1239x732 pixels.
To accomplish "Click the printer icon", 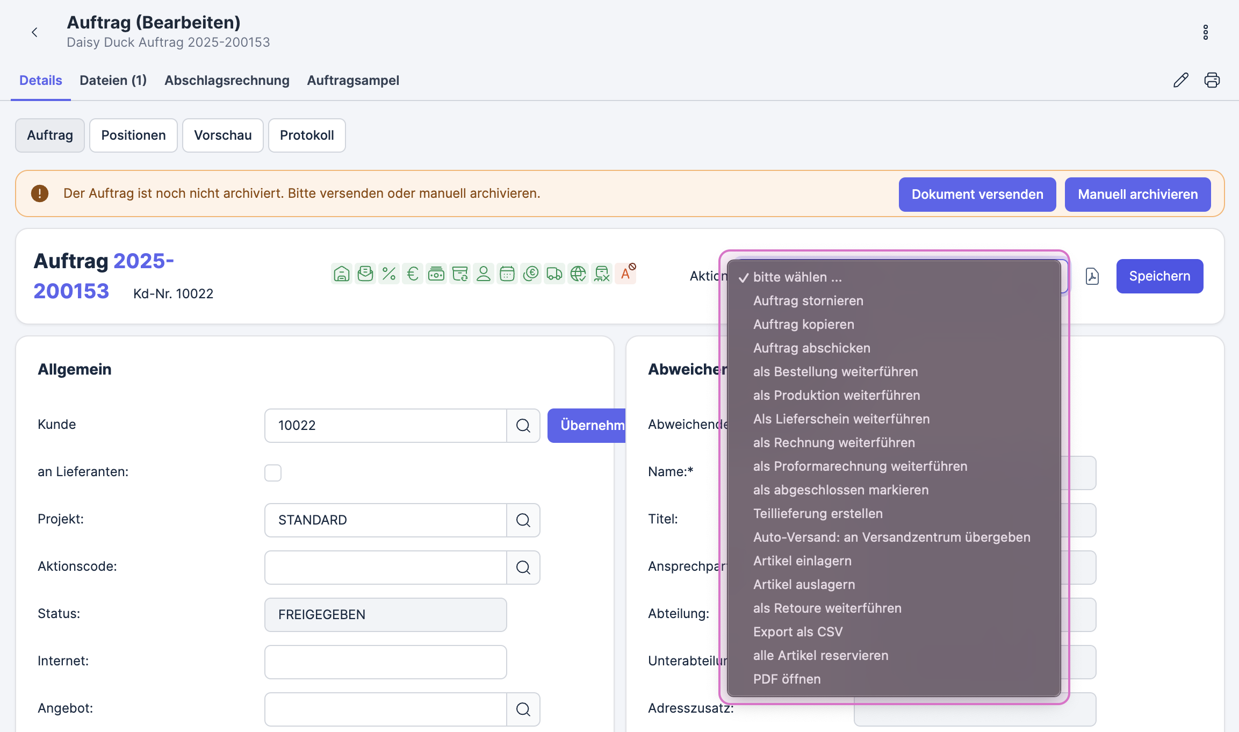I will (x=1212, y=80).
